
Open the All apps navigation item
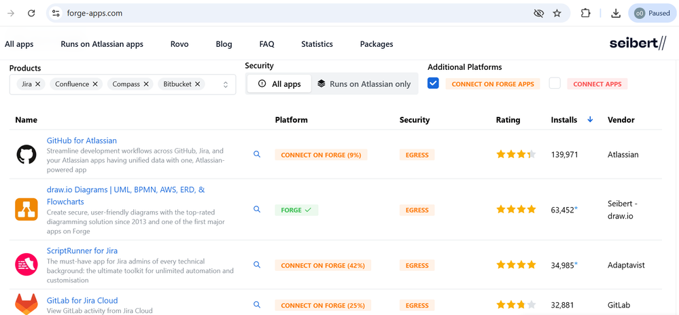[19, 44]
